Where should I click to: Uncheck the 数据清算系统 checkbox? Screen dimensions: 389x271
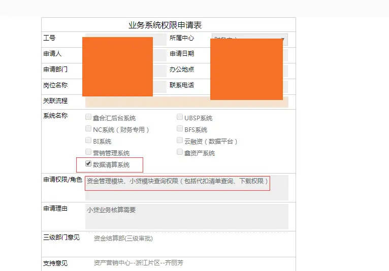click(x=88, y=163)
